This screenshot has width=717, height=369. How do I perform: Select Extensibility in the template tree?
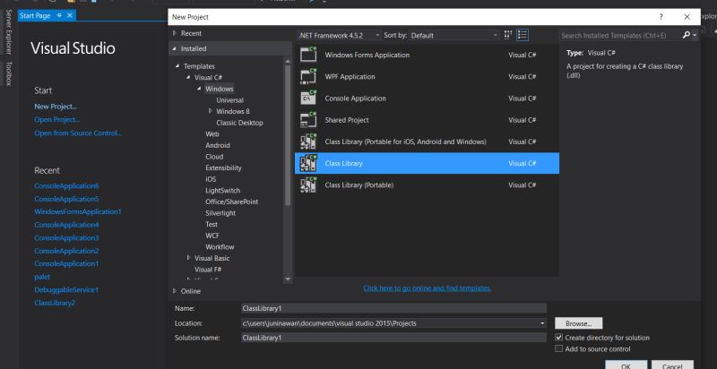[223, 167]
